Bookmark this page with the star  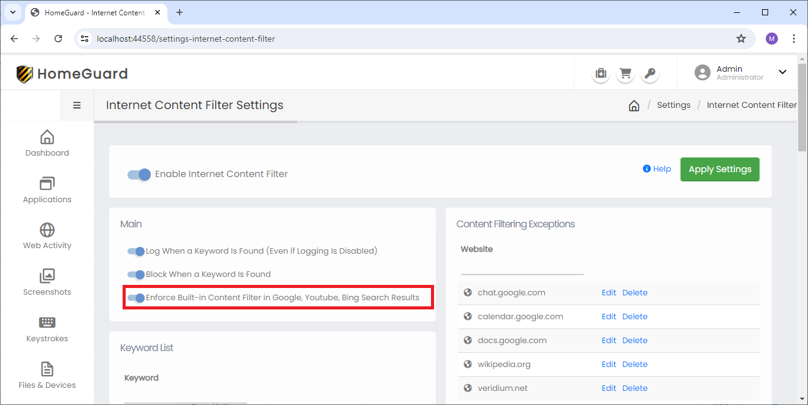[x=741, y=39]
